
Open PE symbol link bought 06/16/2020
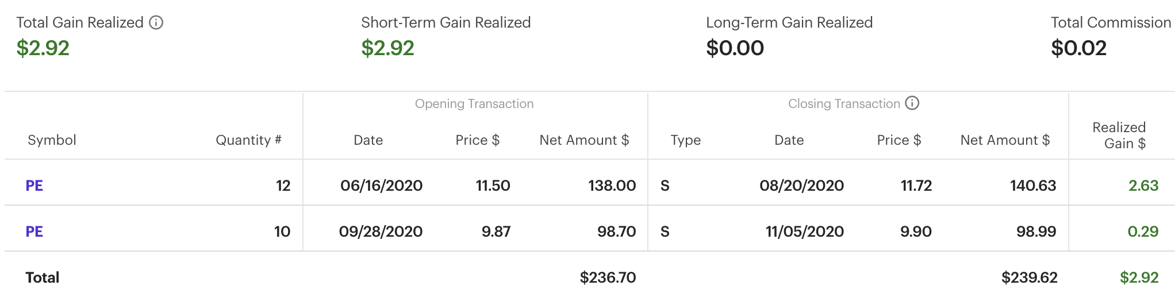pos(34,186)
